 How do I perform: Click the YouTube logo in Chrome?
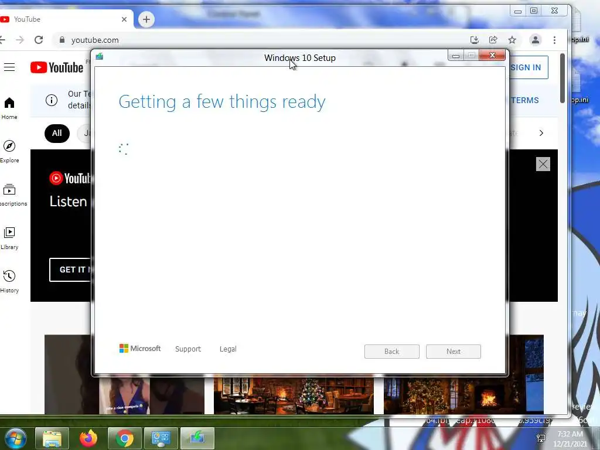pyautogui.click(x=57, y=68)
